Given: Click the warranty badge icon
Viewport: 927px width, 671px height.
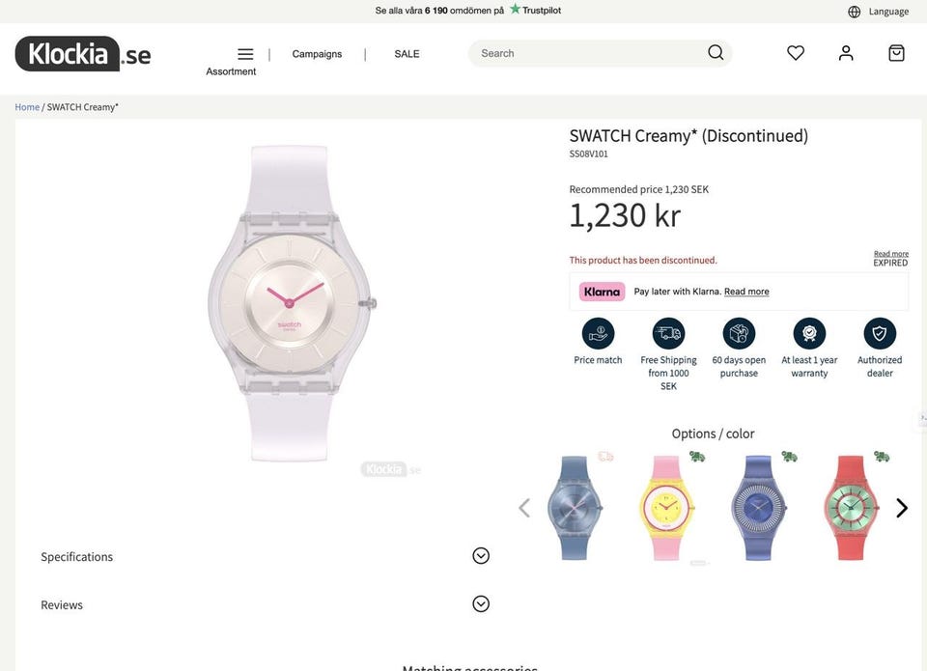Looking at the screenshot, I should [809, 333].
